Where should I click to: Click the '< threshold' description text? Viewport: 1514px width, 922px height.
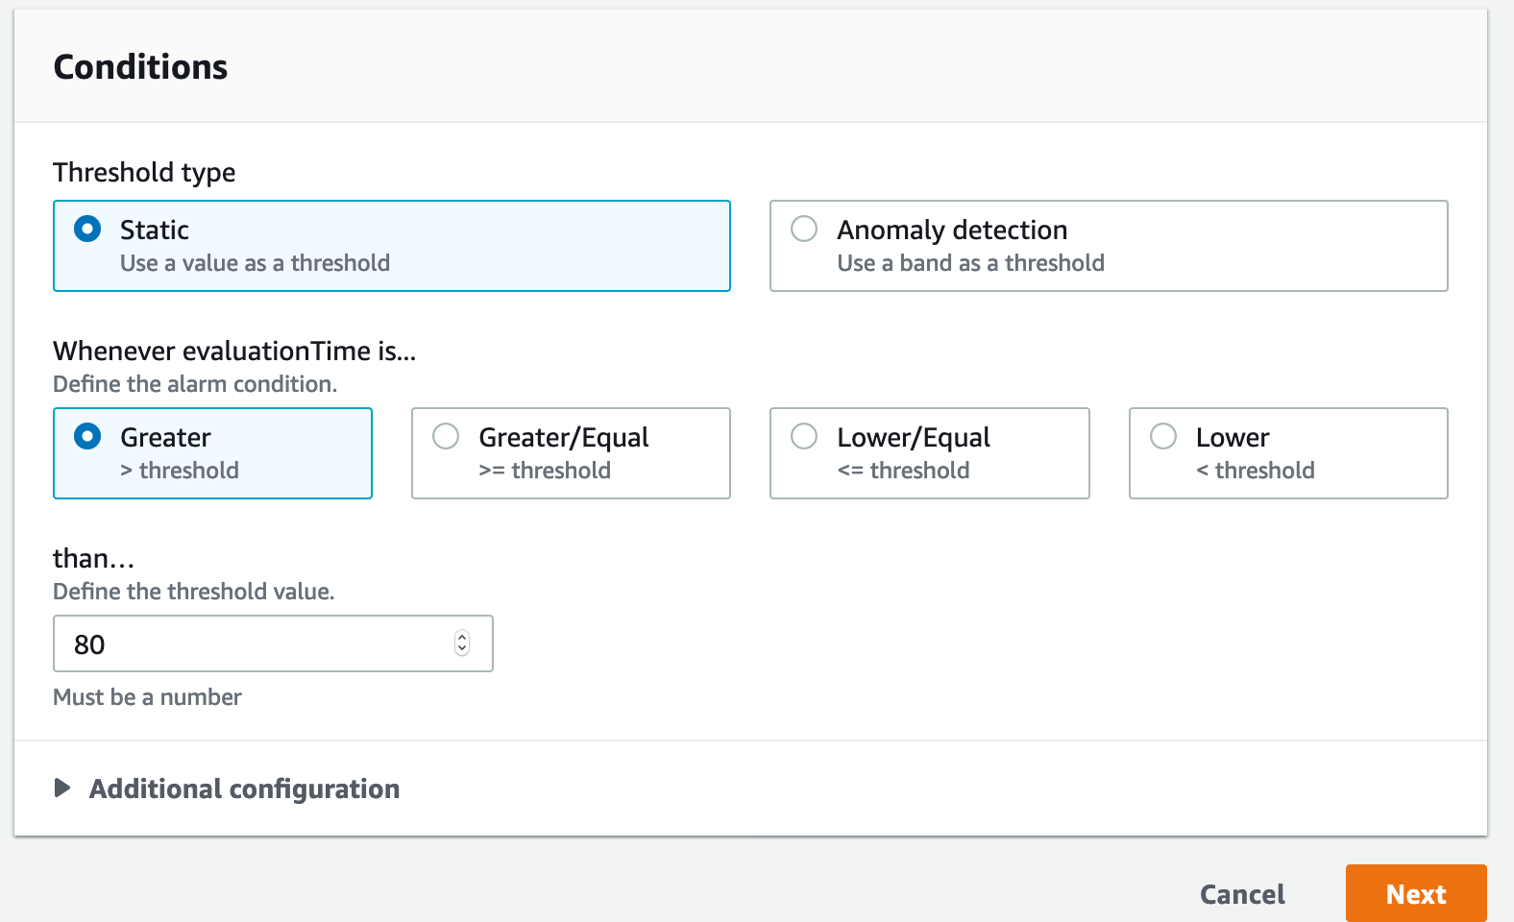[1256, 471]
